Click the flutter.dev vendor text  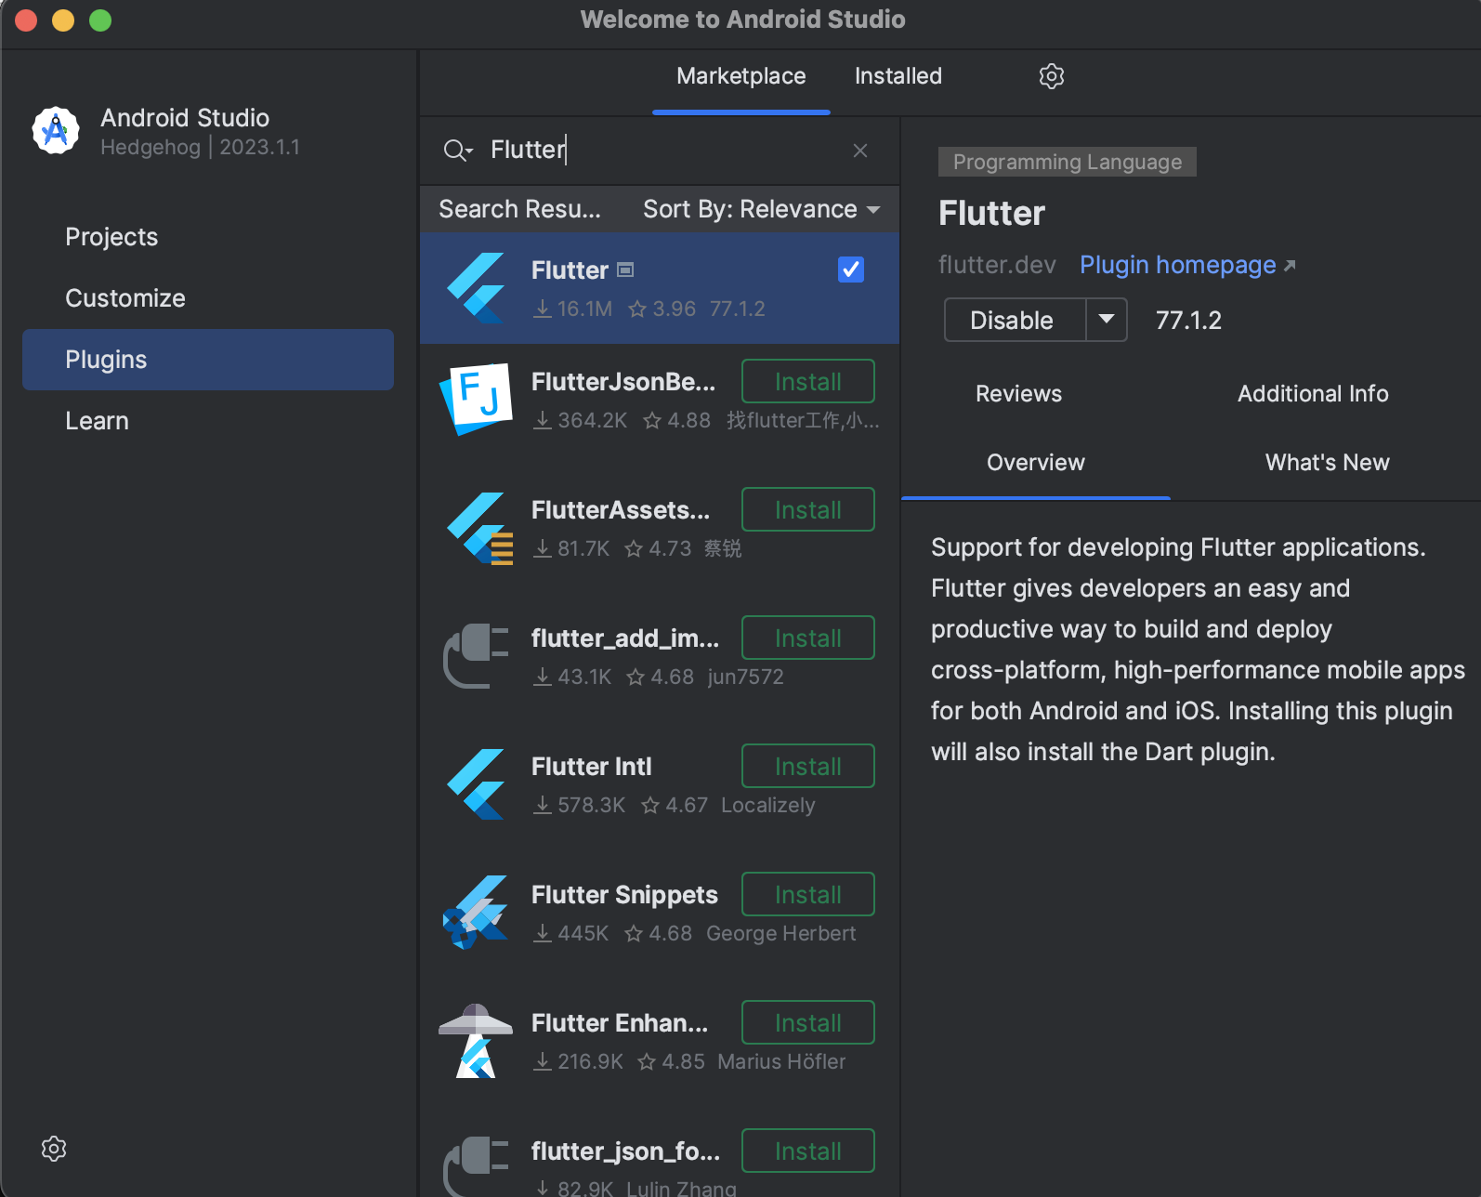click(997, 265)
